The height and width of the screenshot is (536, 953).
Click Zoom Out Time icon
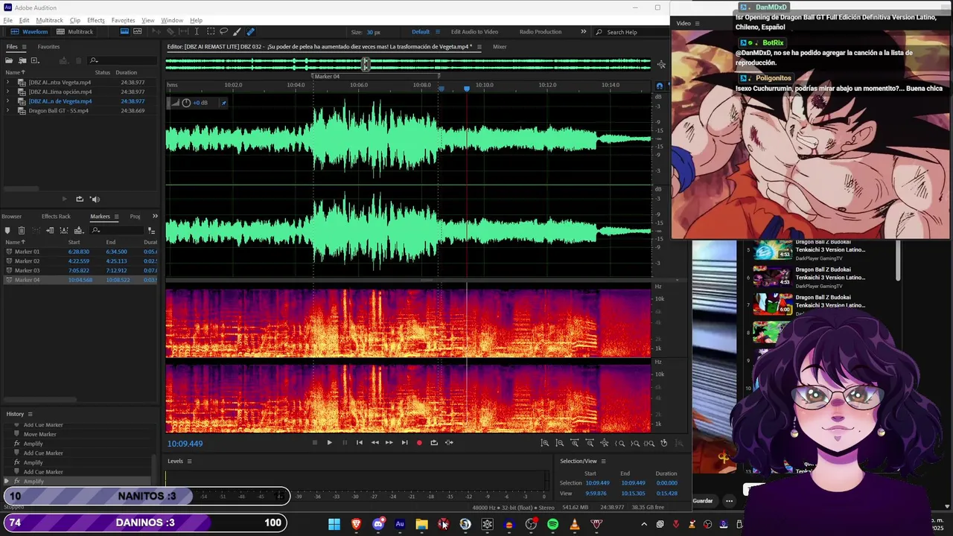[x=590, y=443]
